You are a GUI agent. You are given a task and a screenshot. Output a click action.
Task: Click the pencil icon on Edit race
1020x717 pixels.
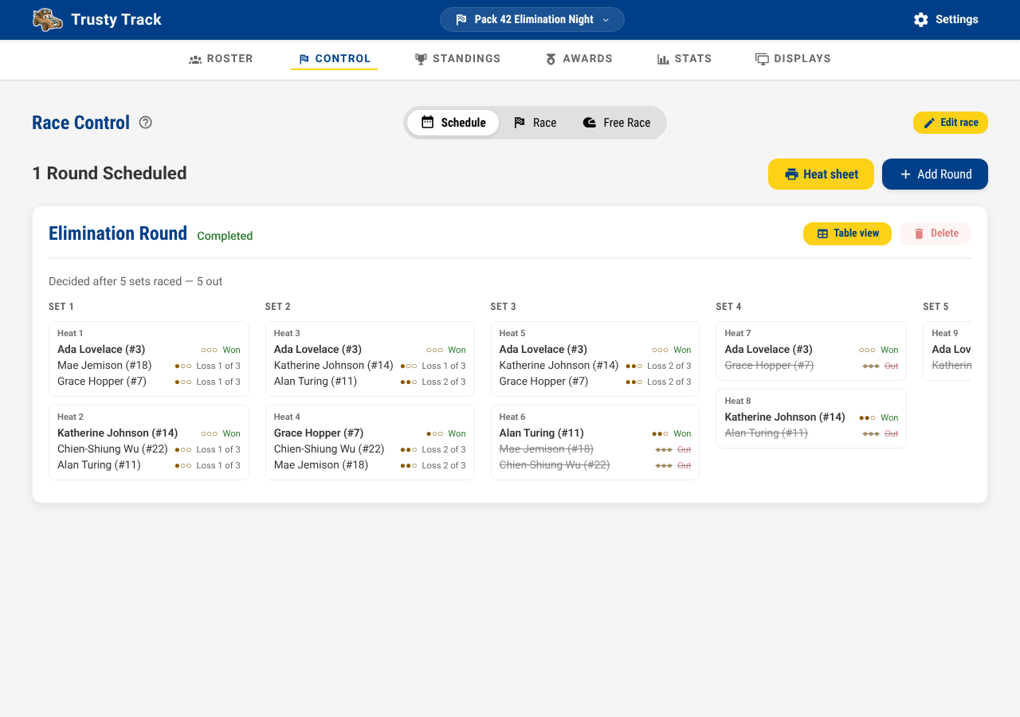click(x=929, y=123)
